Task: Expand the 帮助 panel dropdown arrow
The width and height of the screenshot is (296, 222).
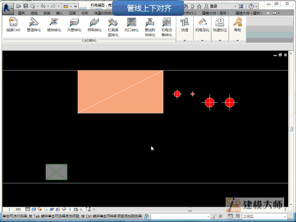Action: coord(237,40)
